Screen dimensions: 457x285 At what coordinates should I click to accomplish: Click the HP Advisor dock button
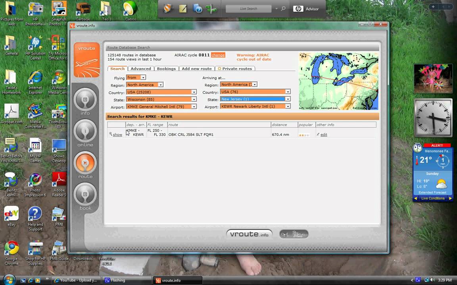click(306, 9)
